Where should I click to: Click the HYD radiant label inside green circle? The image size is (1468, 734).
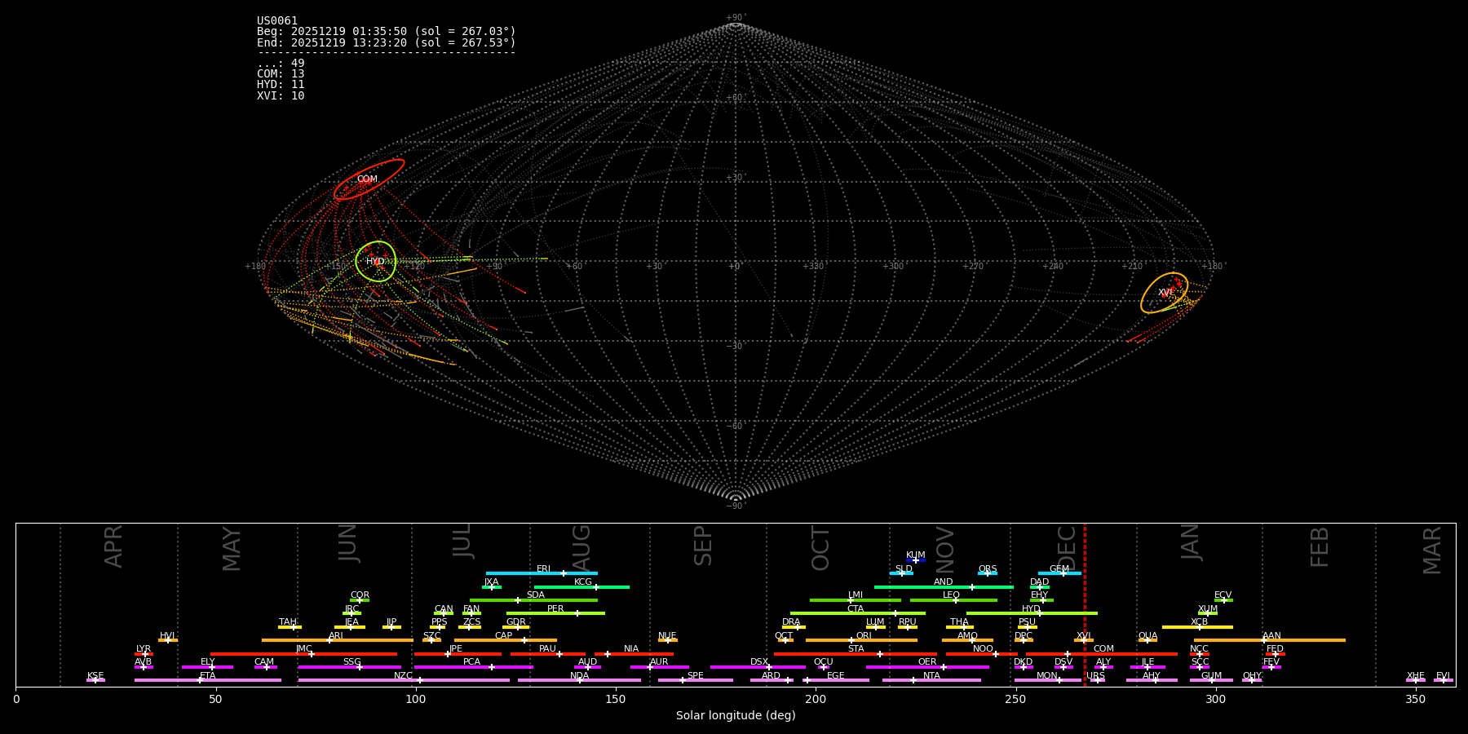(375, 262)
